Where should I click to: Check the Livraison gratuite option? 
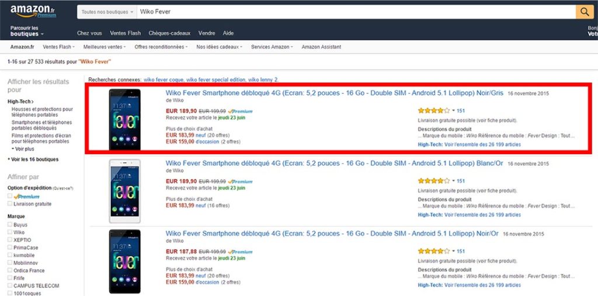pos(9,204)
